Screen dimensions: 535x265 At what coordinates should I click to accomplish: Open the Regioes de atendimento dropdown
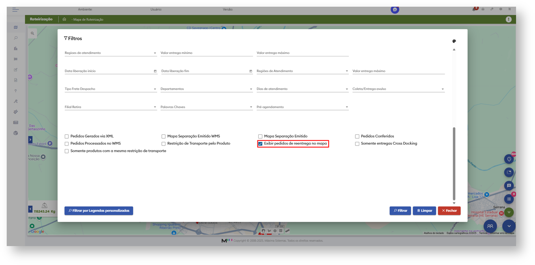click(111, 53)
